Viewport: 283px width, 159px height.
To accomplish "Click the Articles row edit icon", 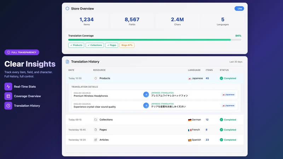I will point(96,140).
